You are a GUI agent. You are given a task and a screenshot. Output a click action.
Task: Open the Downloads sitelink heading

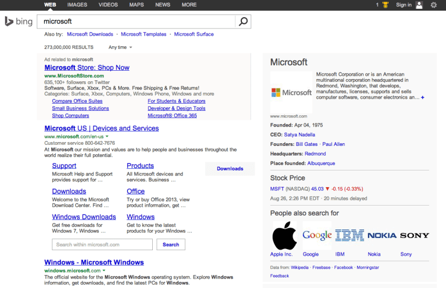69,191
